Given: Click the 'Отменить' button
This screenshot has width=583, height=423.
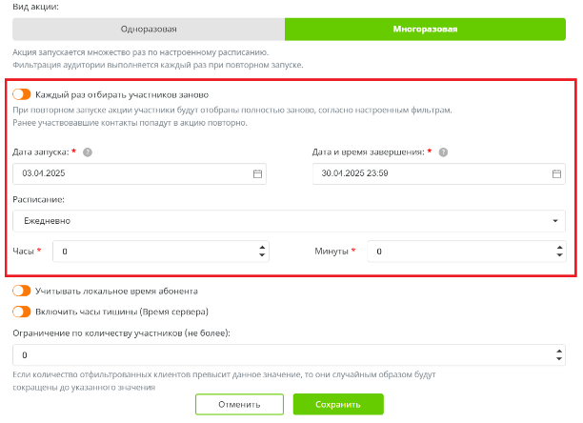Looking at the screenshot, I should 239,404.
